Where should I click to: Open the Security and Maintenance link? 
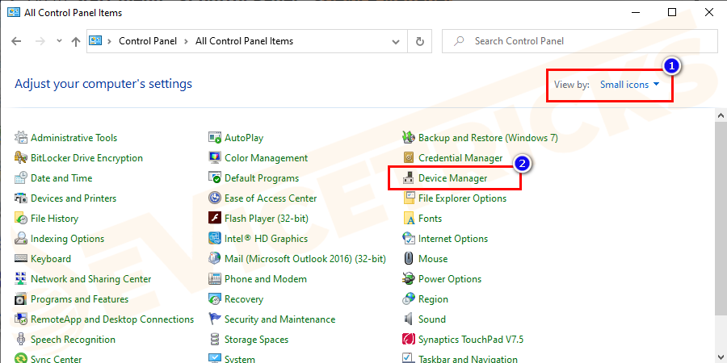pyautogui.click(x=280, y=319)
